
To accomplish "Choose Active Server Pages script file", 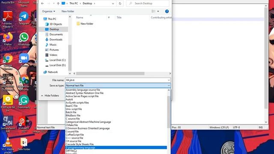I will [x=82, y=96].
